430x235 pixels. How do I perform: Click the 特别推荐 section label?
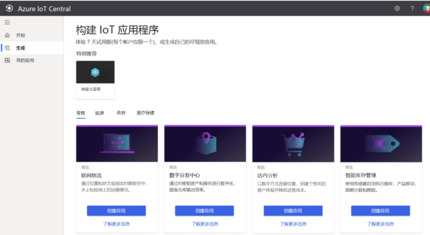(86, 53)
